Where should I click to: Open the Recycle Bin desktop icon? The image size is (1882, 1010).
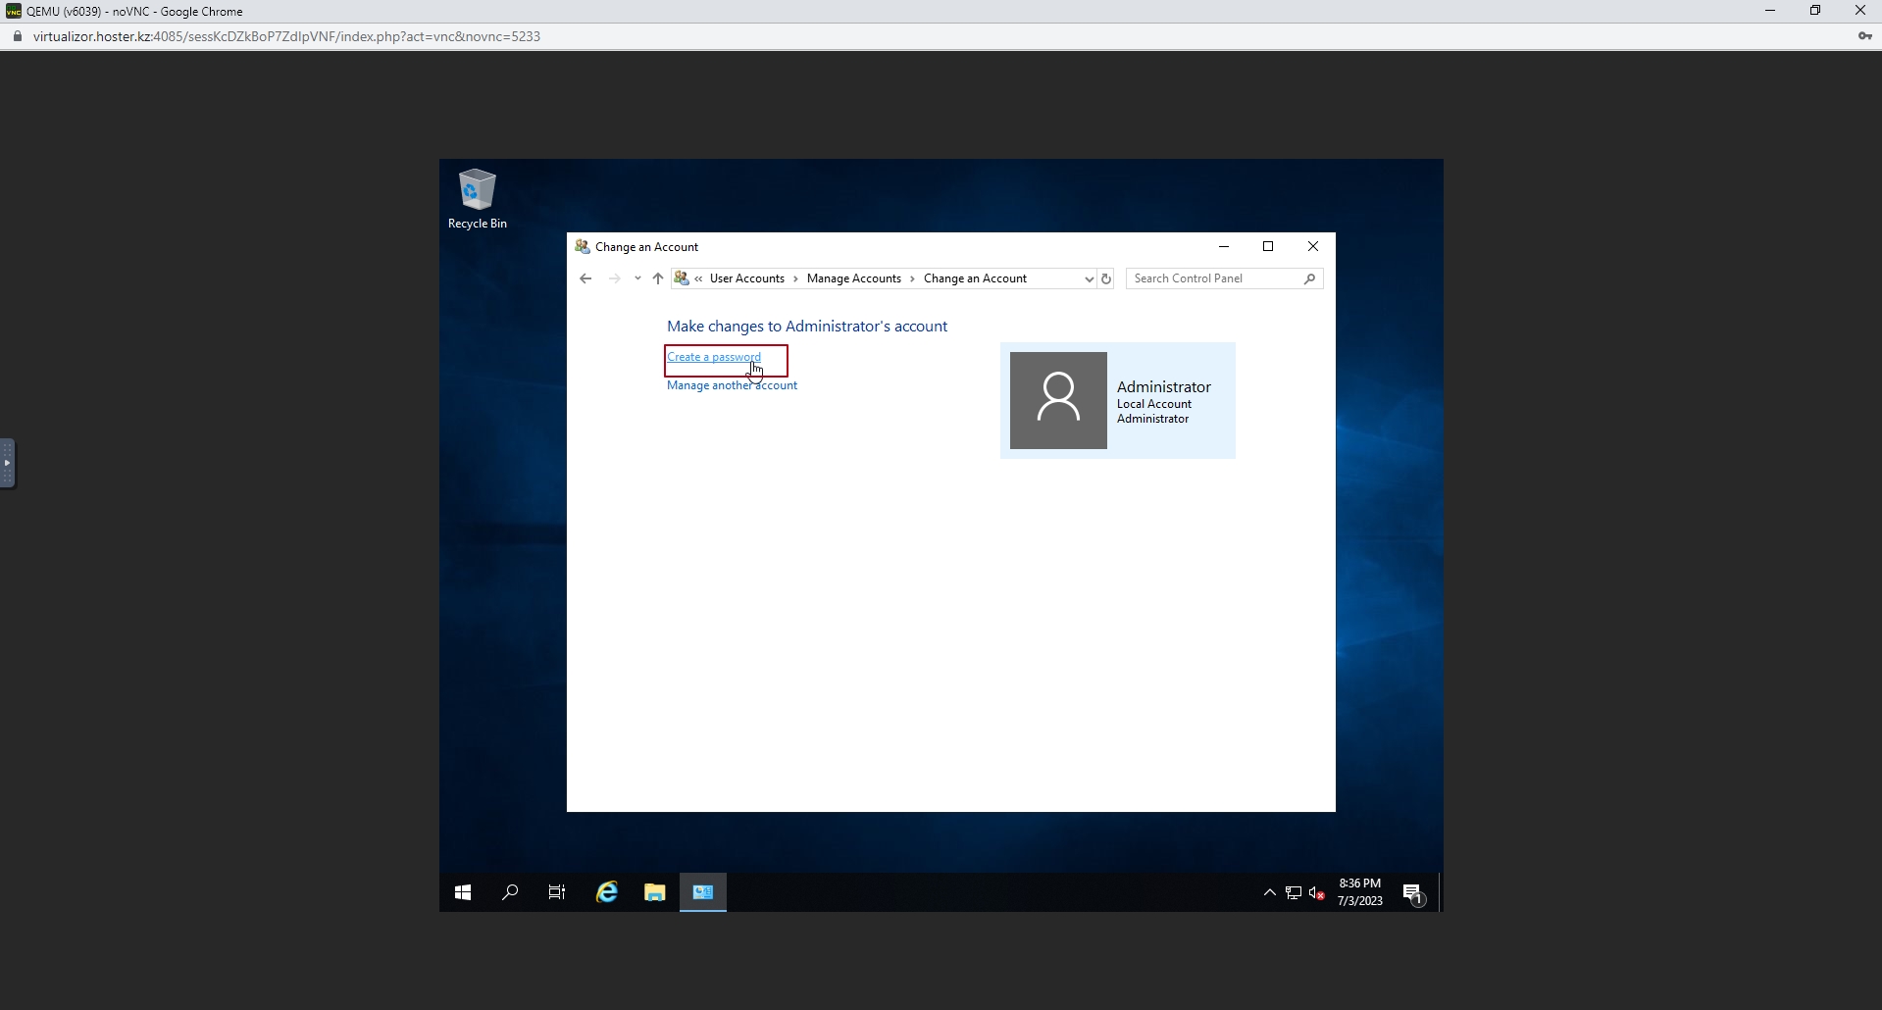tap(478, 198)
